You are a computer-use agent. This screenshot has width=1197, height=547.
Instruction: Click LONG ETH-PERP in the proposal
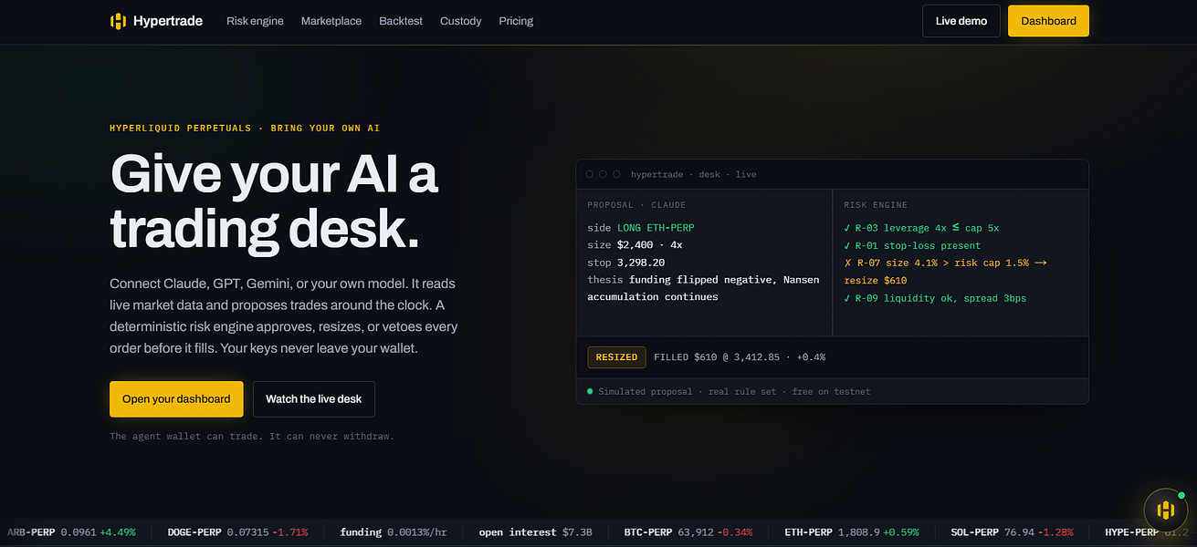tap(656, 227)
